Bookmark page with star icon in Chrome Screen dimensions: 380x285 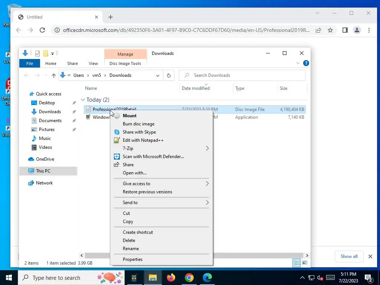point(330,30)
